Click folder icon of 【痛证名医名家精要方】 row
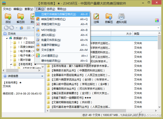Viewport: 163px width, 119px height. coord(48,93)
